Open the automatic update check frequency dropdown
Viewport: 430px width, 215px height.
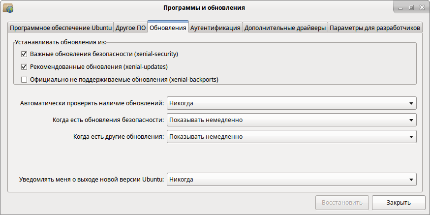292,103
